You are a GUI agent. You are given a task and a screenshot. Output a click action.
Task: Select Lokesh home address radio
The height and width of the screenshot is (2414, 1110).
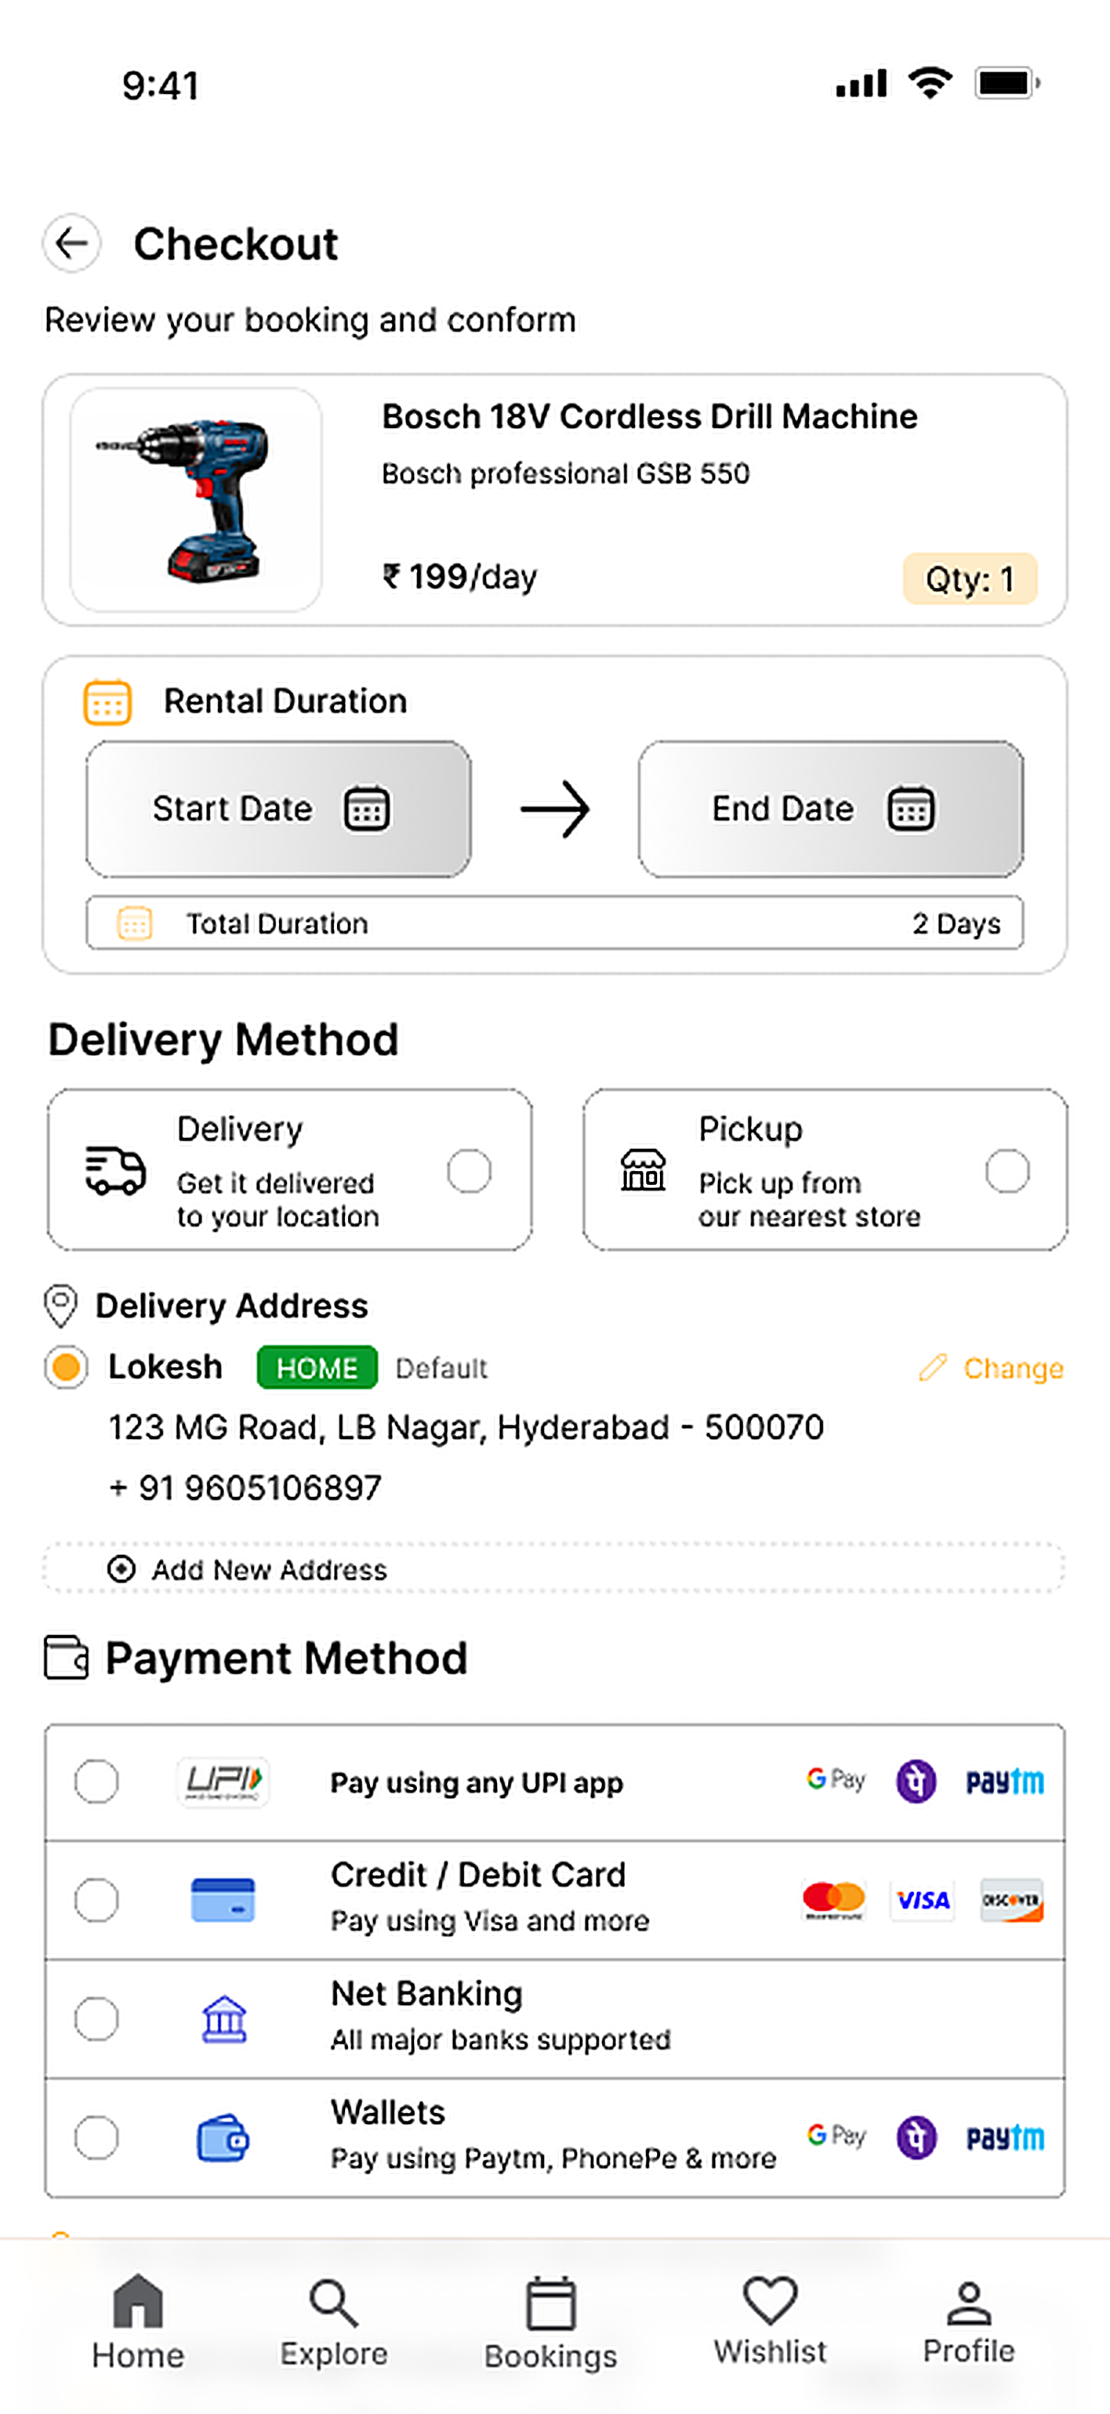(x=66, y=1367)
